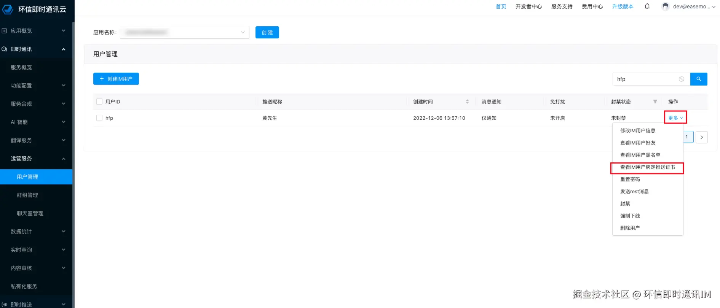The height and width of the screenshot is (308, 720).
Task: Click the 即时推送 sidebar icon
Action: point(5,305)
